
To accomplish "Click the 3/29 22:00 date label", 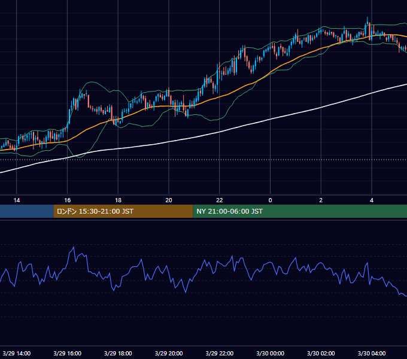I will click(220, 353).
